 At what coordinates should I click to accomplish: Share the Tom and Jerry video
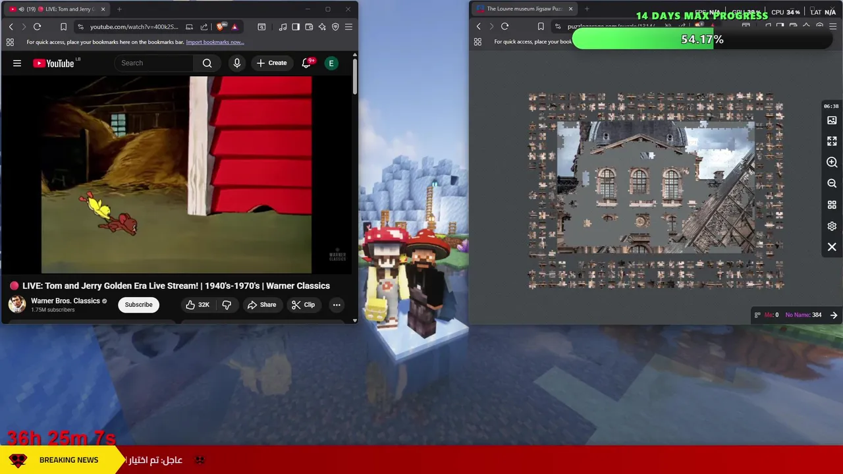point(261,305)
